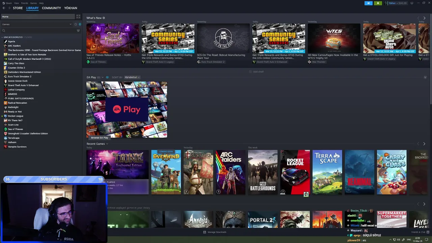Select Lethal Company in game list
The image size is (432, 243).
16,90
